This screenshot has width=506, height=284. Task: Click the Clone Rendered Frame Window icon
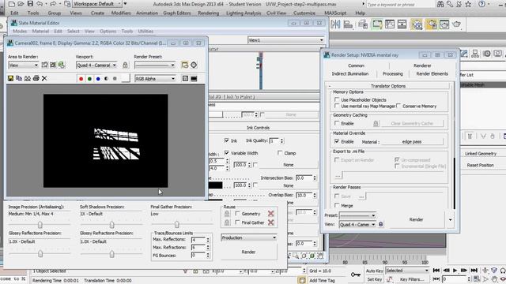[28, 78]
